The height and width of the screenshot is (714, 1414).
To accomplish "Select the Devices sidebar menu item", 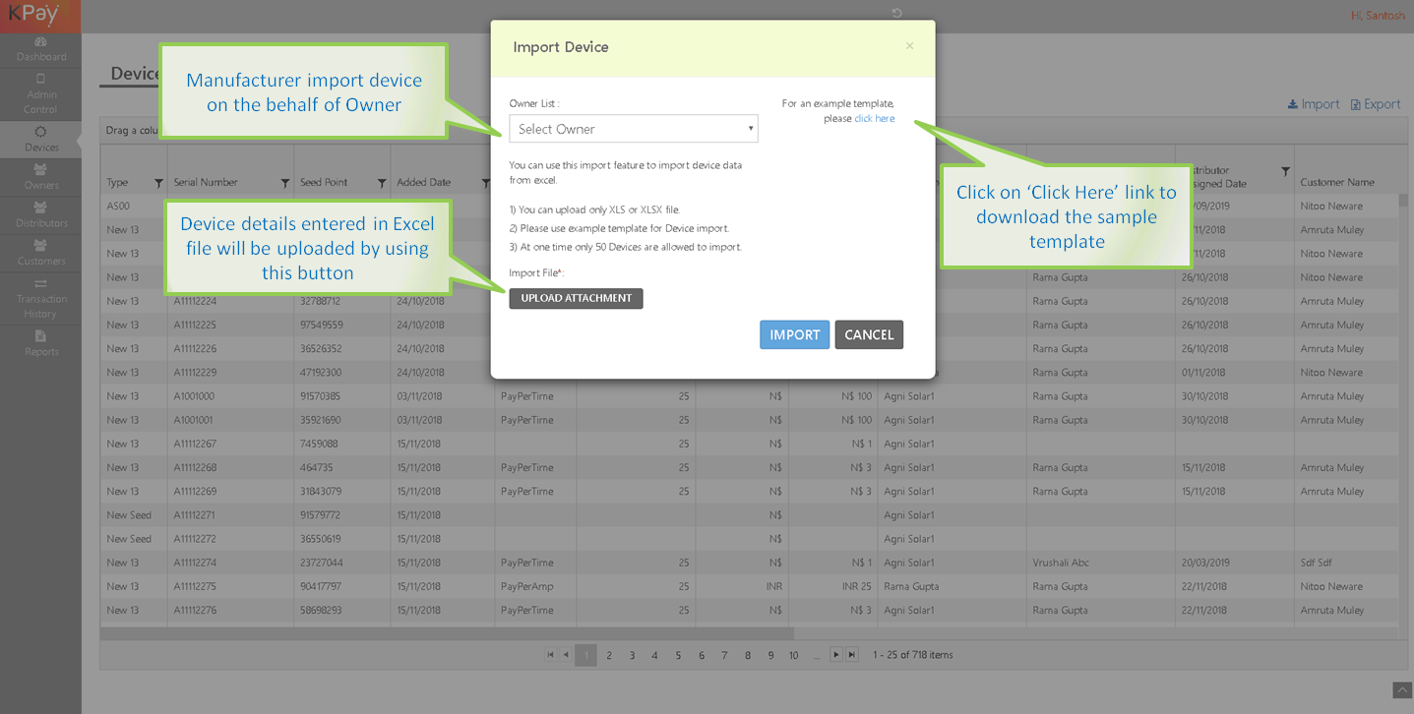I will [40, 139].
